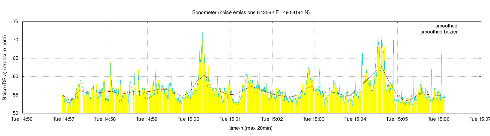Click the blue line sample next to 'smoothed'

[x=468, y=26]
